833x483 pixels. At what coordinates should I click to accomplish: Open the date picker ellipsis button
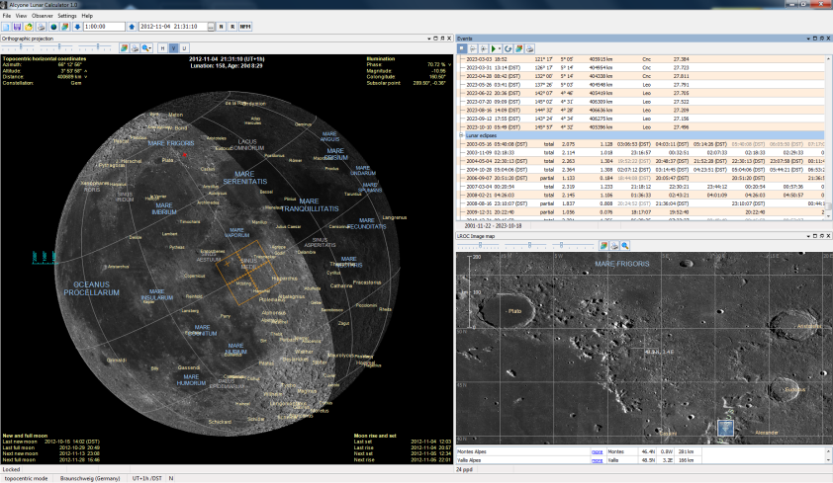211,27
